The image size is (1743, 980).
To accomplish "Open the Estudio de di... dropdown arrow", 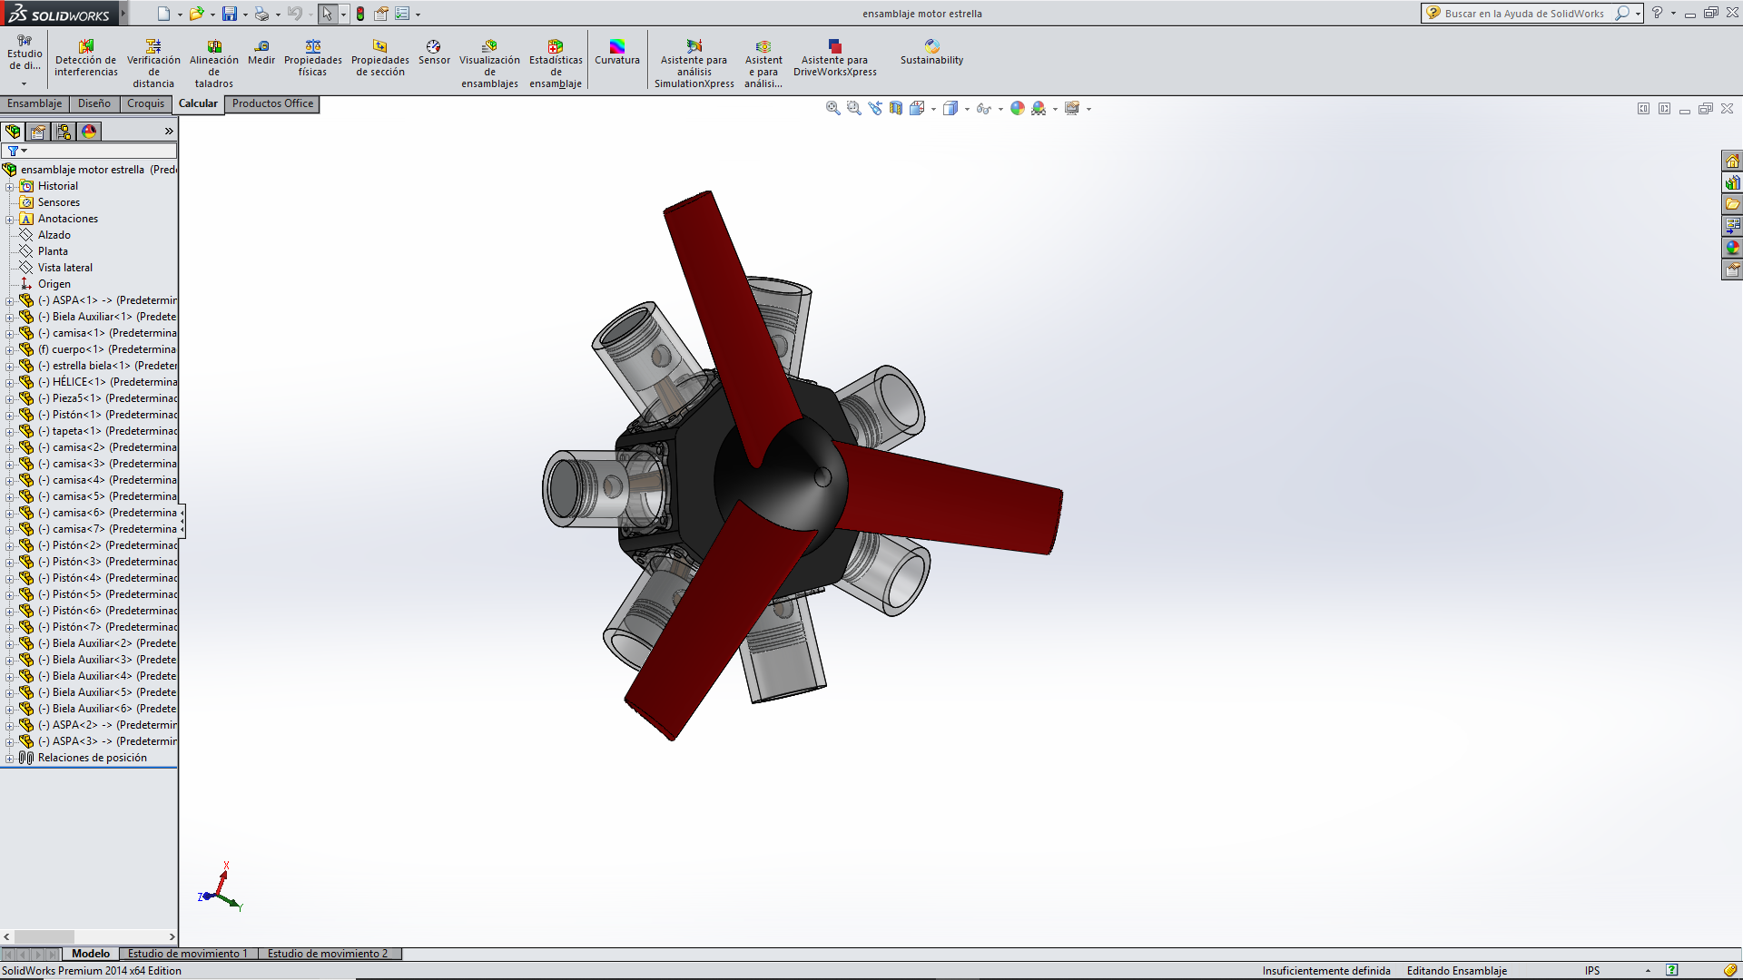I will [x=25, y=83].
